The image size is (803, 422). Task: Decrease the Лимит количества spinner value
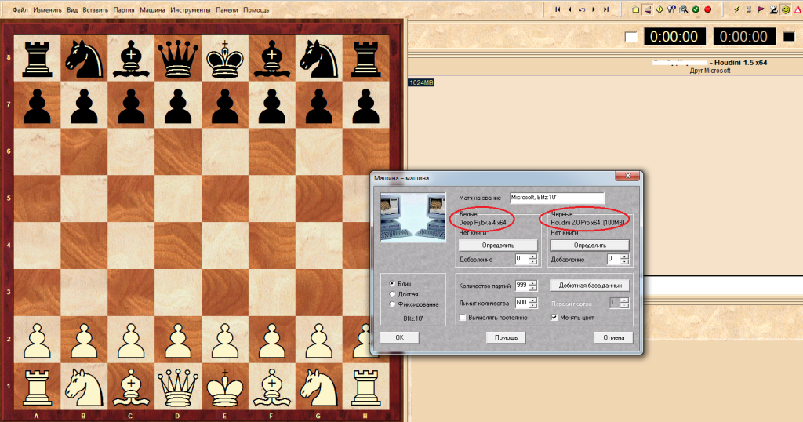[533, 306]
